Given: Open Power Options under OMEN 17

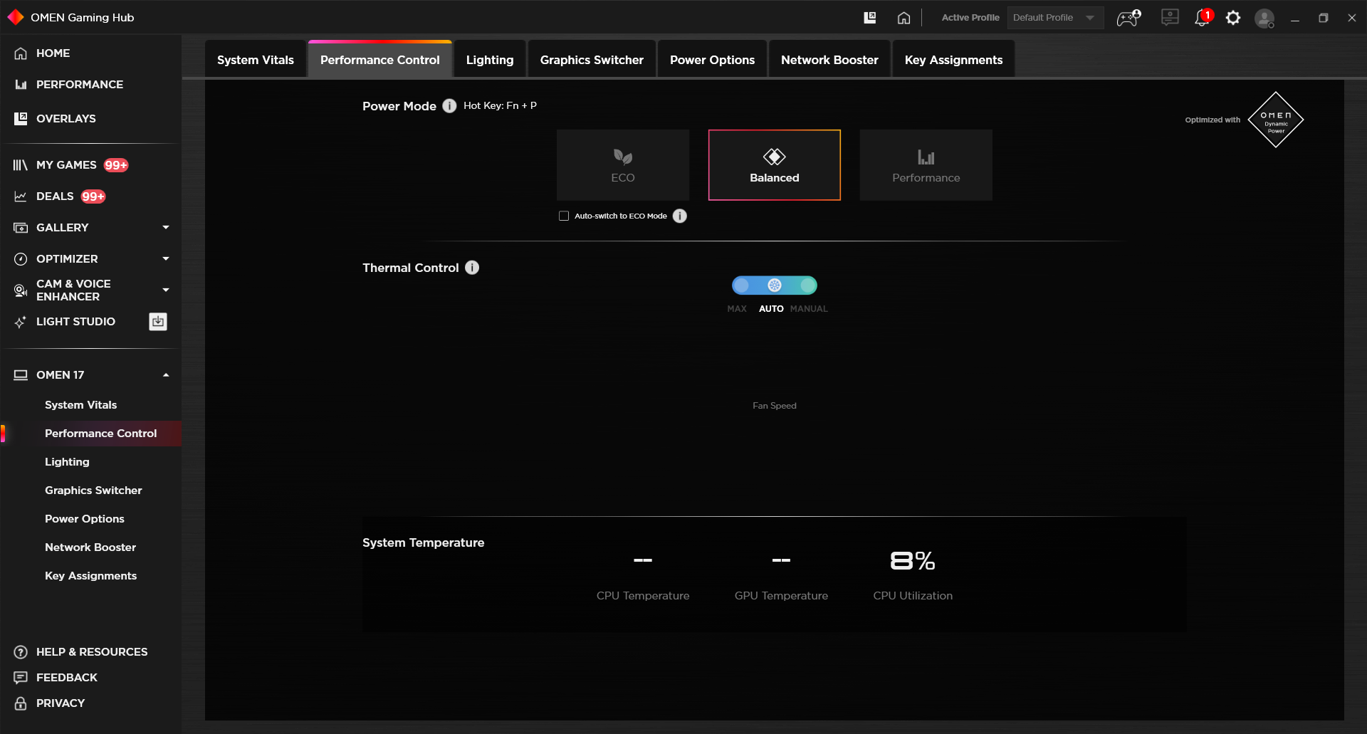Looking at the screenshot, I should (x=85, y=518).
